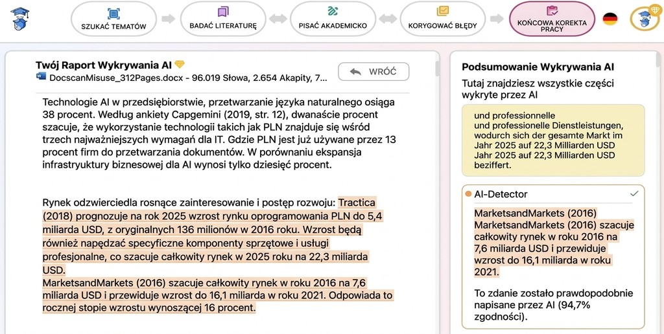664x334 pixels.
Task: Click the orange dot beside AI-Detector
Action: pyautogui.click(x=468, y=194)
